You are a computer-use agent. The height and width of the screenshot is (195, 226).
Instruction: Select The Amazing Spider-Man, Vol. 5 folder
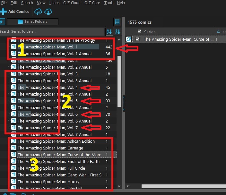tap(48, 101)
